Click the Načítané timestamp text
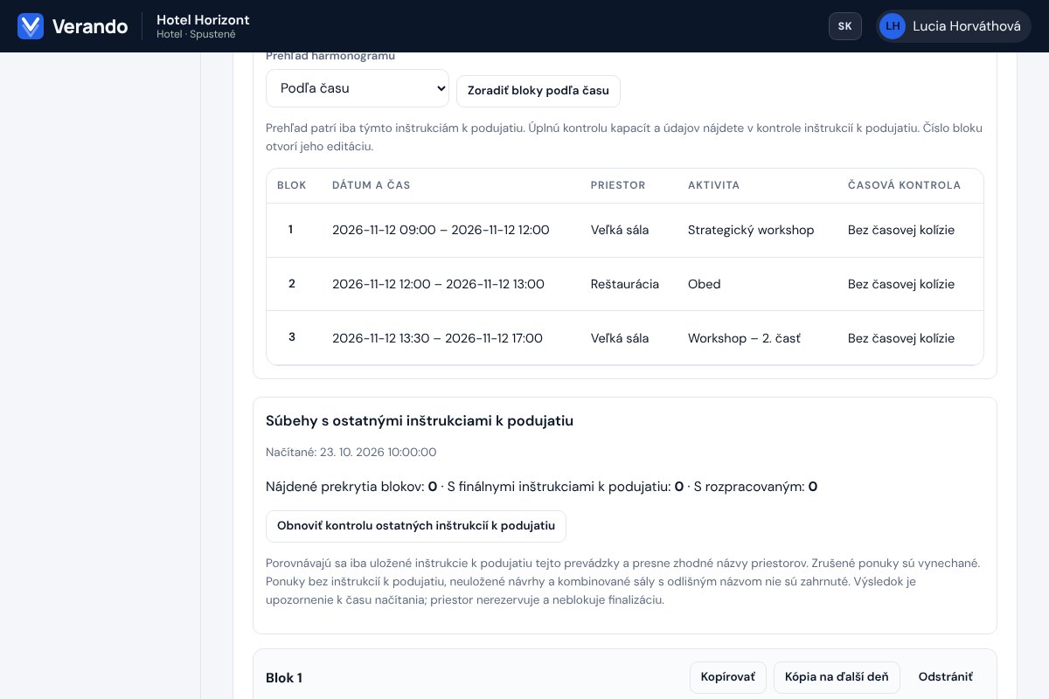The height and width of the screenshot is (699, 1049). [x=351, y=452]
